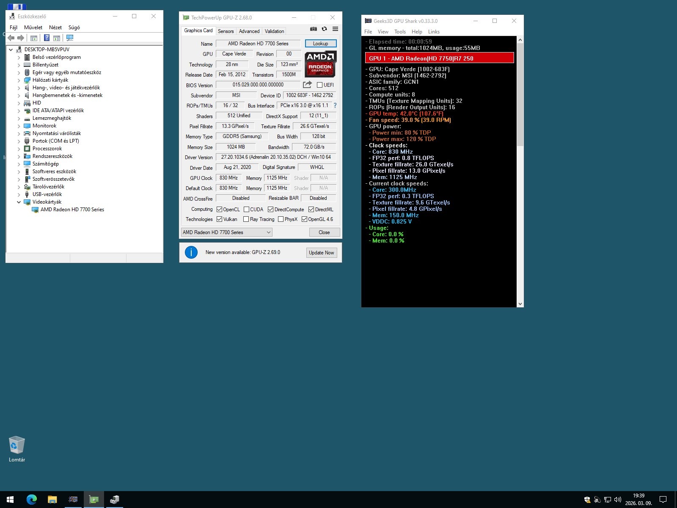
Task: Open the Művelet menu
Action: click(x=33, y=28)
